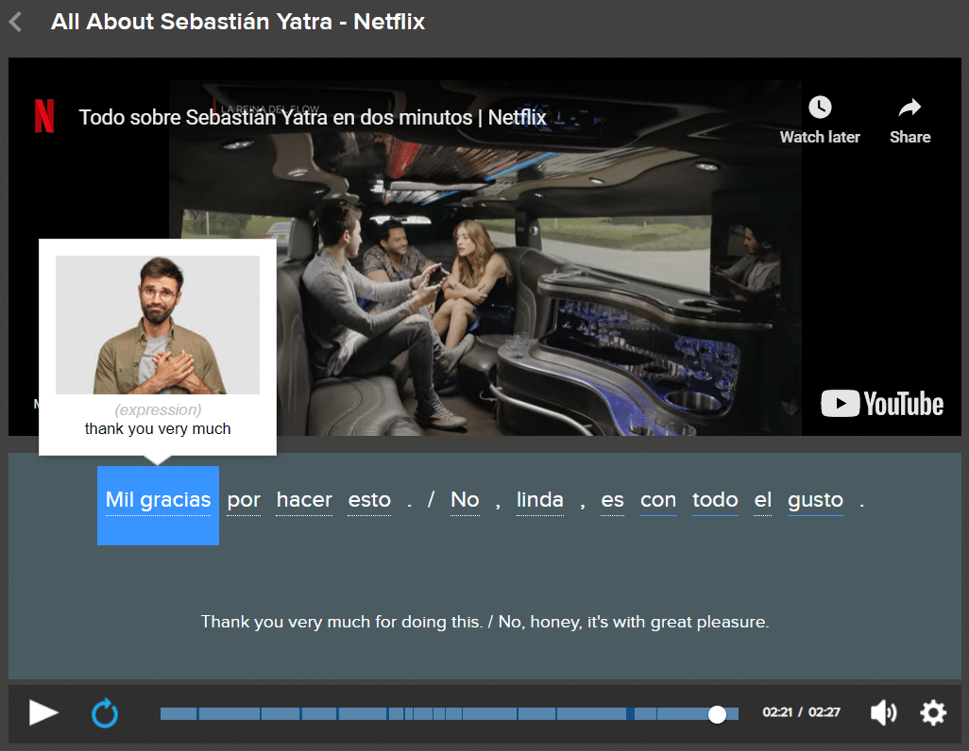Open the YouTube logo link

click(882, 404)
